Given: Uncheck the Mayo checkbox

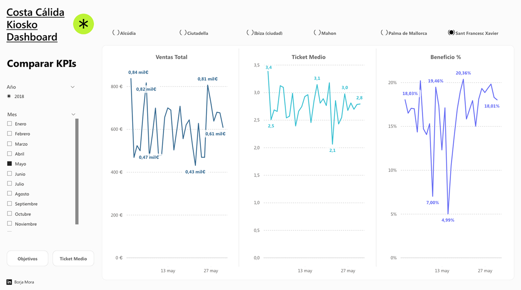Looking at the screenshot, I should (10, 164).
